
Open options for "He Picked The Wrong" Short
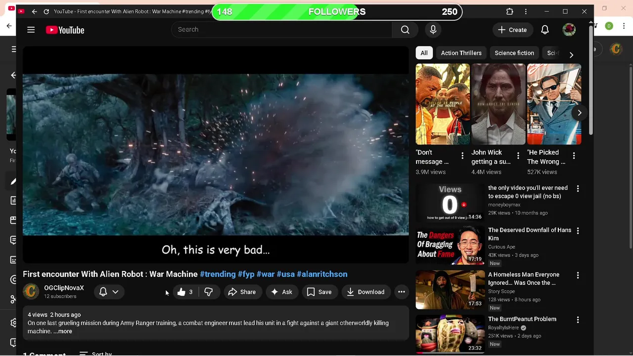click(x=574, y=156)
